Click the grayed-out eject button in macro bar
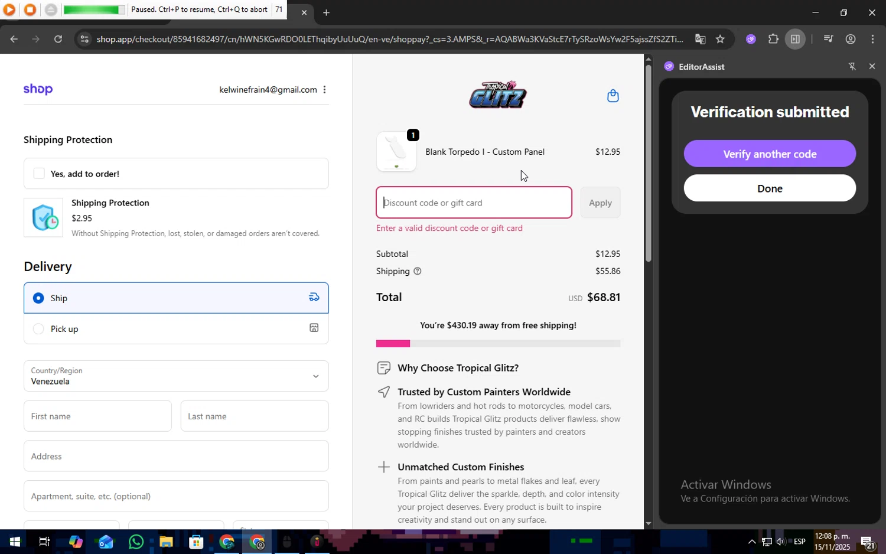 pos(51,9)
